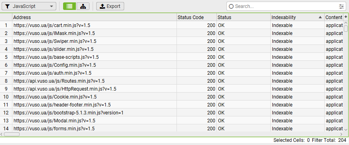This screenshot has width=349, height=145.
Task: Click the horizontal scrollbar thumb
Action: click(x=12, y=134)
